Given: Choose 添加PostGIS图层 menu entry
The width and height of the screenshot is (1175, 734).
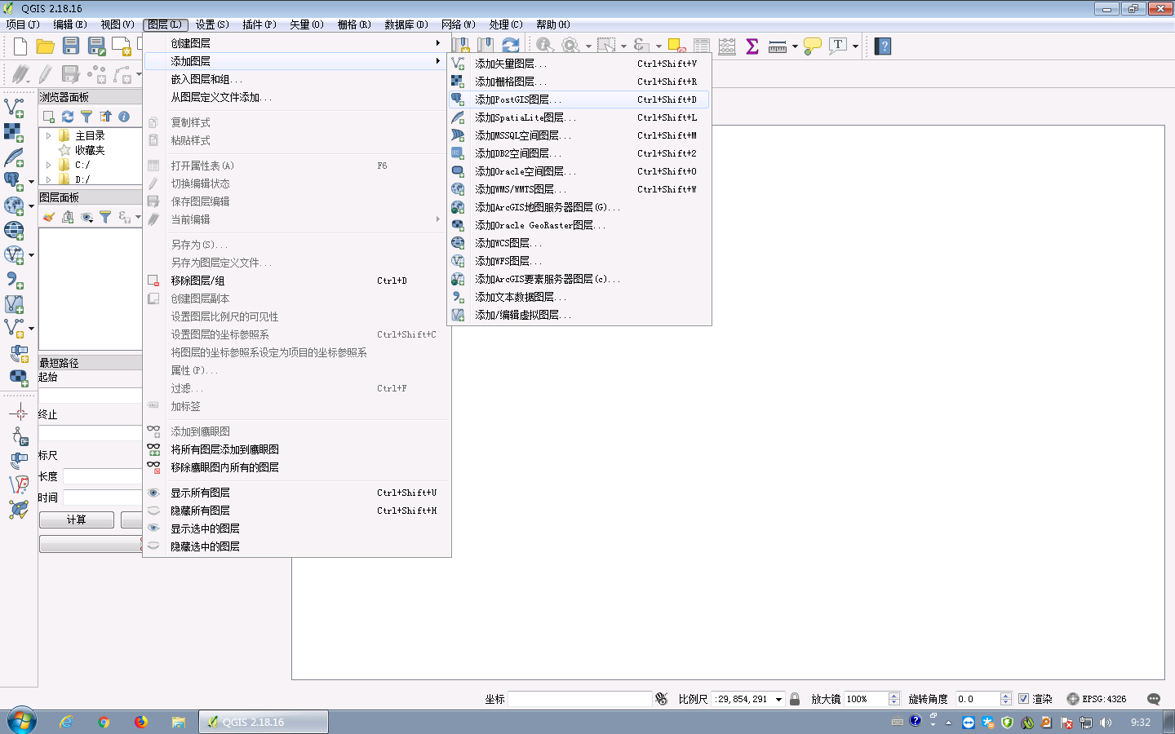Looking at the screenshot, I should (x=579, y=99).
